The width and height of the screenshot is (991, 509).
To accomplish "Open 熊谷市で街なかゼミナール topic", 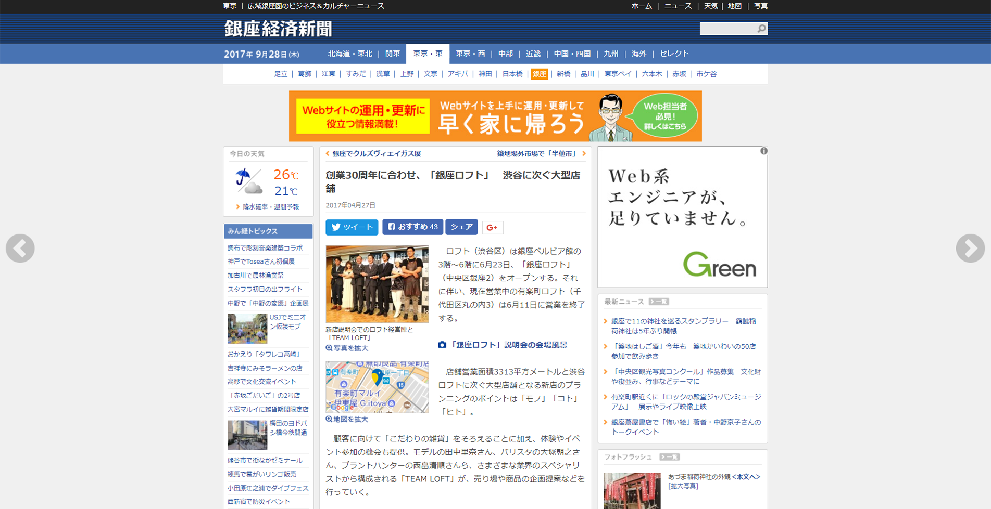I will pos(265,461).
